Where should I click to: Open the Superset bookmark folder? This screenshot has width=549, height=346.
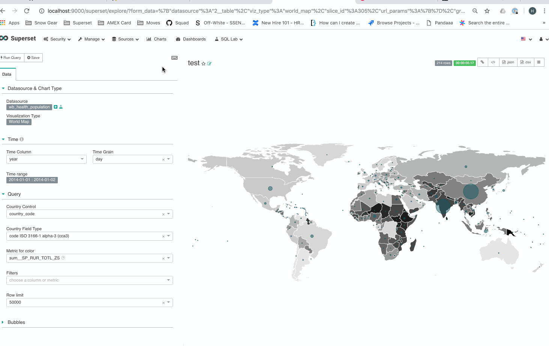click(x=78, y=23)
